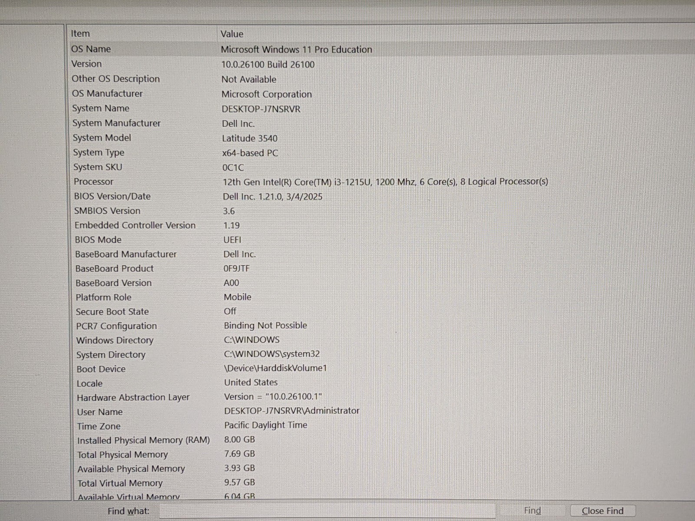
Task: Click the Item column header
Action: (x=81, y=33)
